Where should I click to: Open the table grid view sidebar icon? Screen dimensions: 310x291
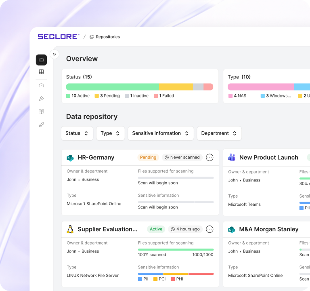[41, 72]
